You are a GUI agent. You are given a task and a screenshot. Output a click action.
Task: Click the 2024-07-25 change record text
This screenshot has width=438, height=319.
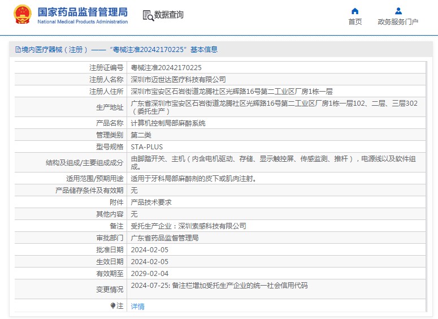point(219,286)
